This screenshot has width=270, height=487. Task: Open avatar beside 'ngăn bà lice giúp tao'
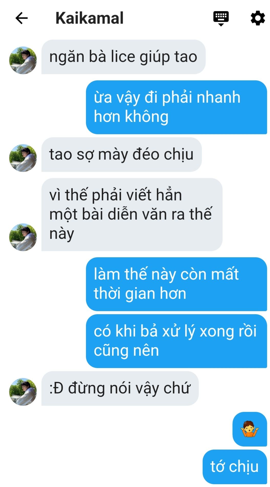pyautogui.click(x=23, y=60)
